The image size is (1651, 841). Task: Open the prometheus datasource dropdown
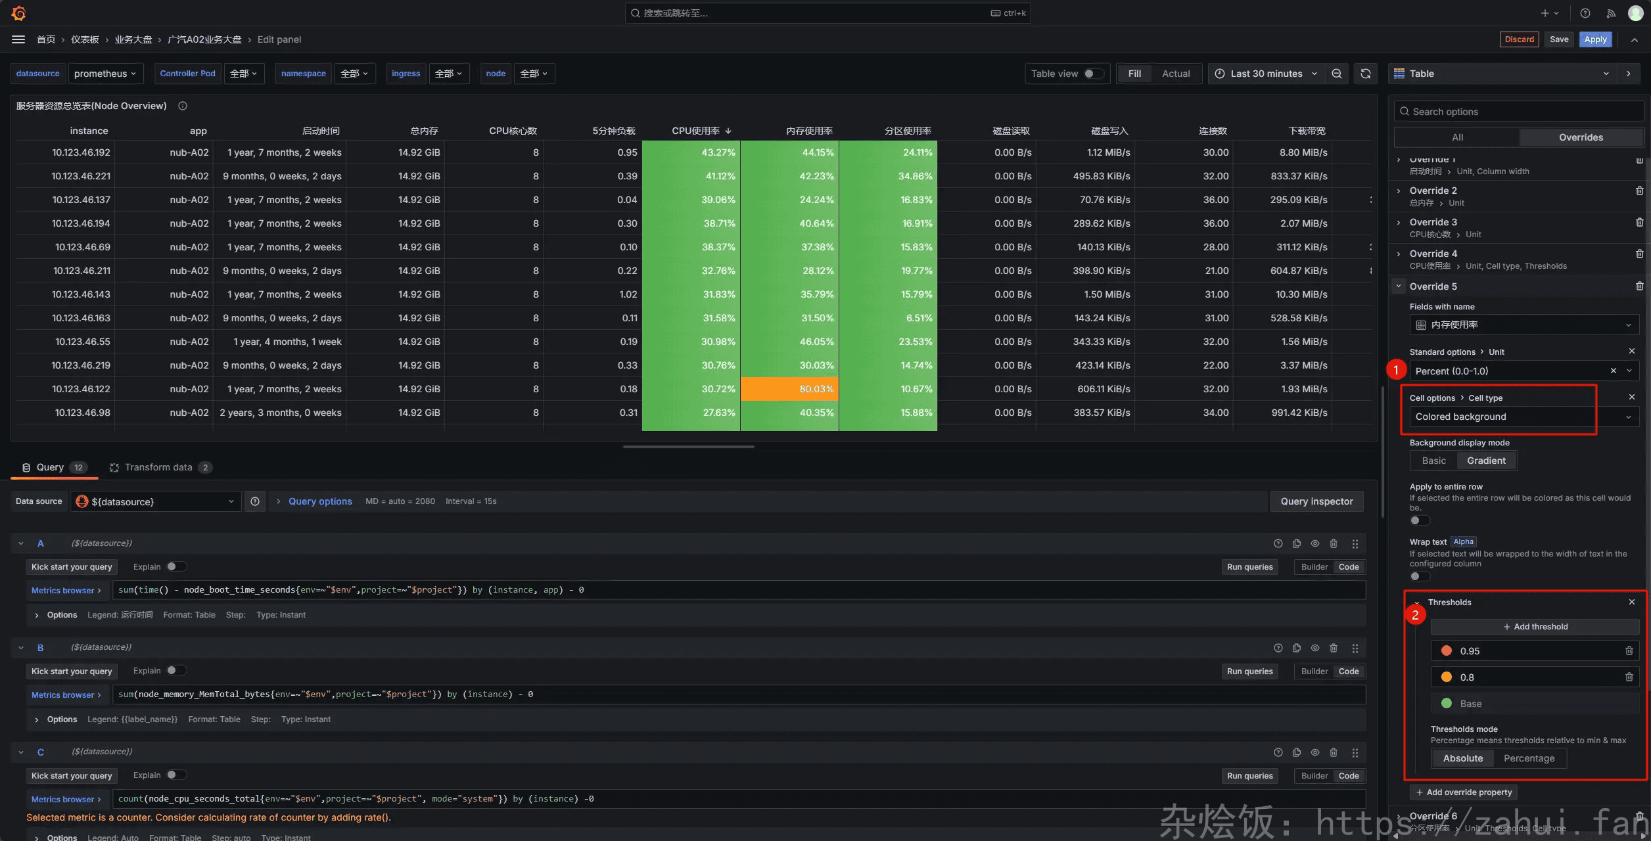coord(105,74)
